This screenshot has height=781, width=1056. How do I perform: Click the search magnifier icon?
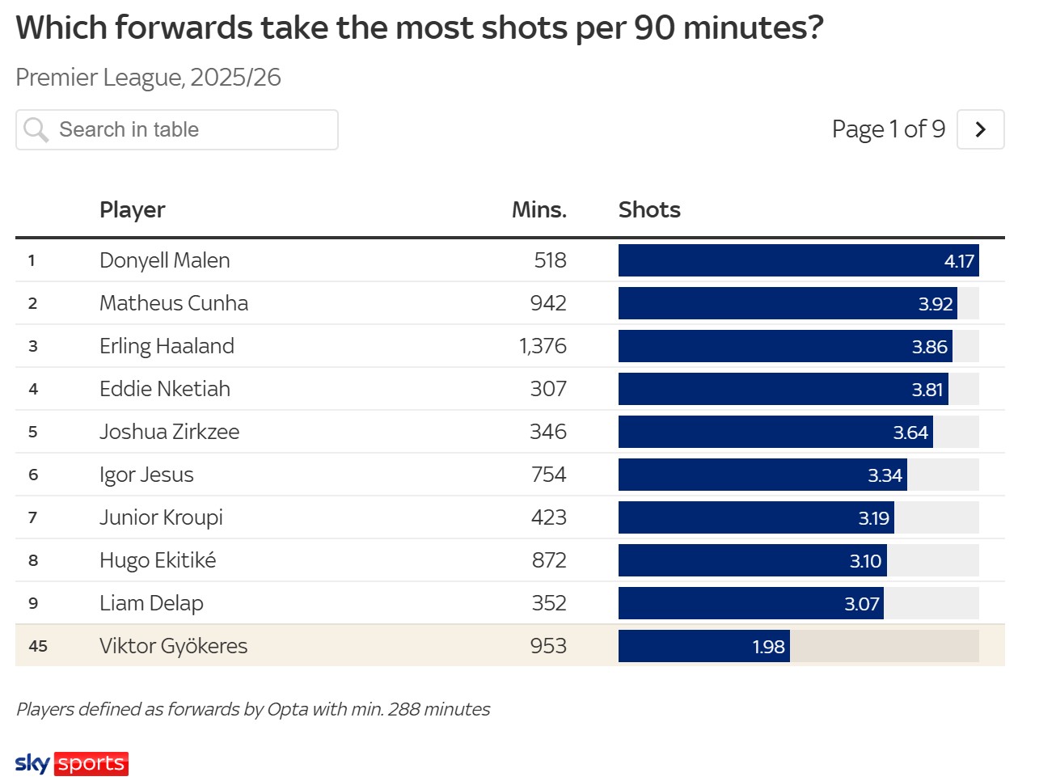coord(36,129)
